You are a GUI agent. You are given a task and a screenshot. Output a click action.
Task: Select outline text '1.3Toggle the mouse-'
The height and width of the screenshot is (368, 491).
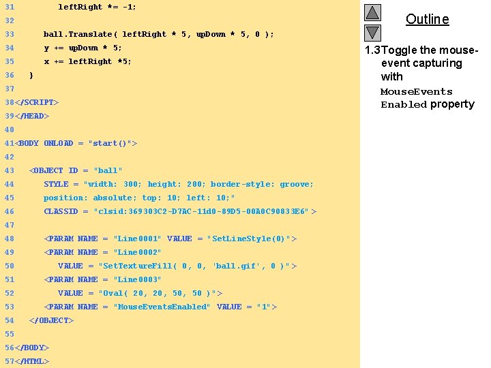pyautogui.click(x=421, y=50)
